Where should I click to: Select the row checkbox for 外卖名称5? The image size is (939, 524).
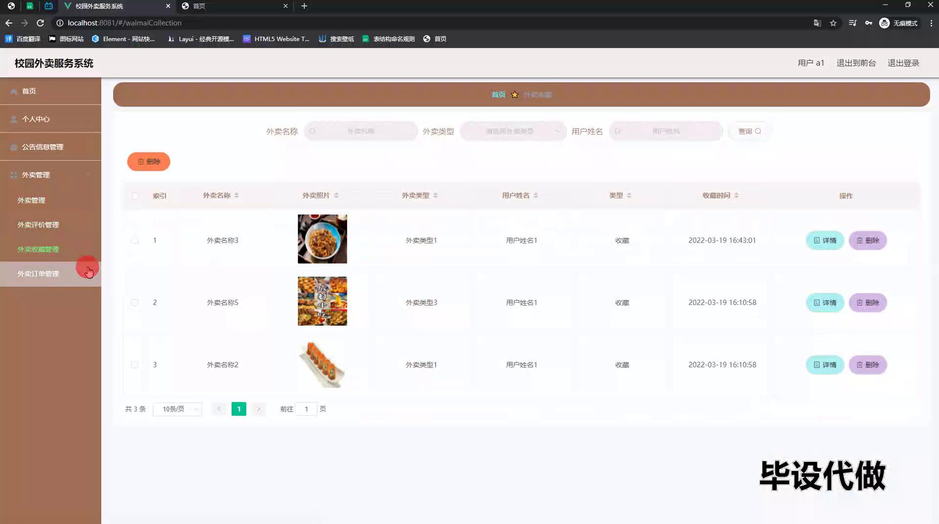[x=135, y=303]
